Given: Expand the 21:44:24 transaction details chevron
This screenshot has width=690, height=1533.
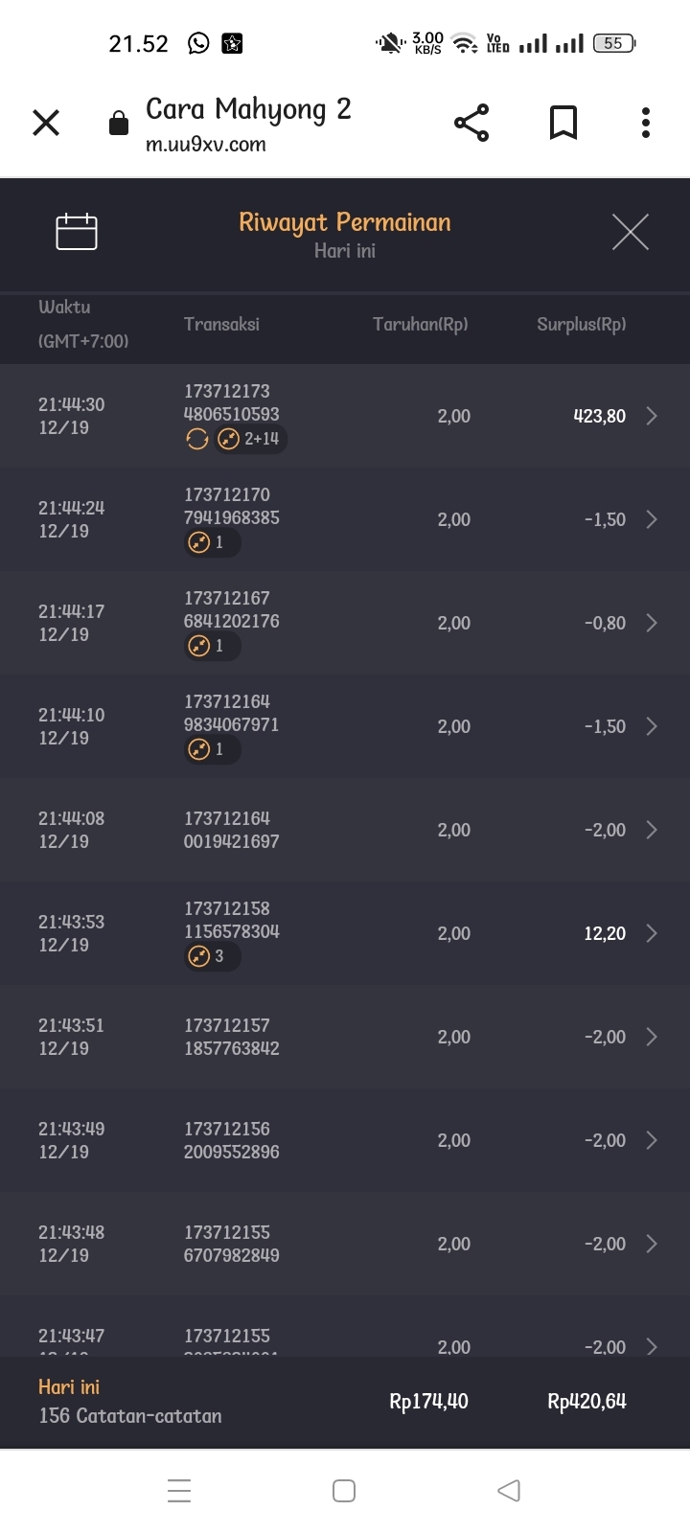Looking at the screenshot, I should tap(652, 519).
